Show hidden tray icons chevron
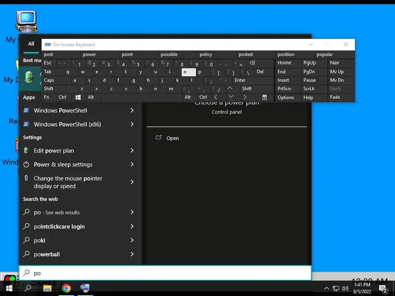The width and height of the screenshot is (395, 296). coord(326,288)
